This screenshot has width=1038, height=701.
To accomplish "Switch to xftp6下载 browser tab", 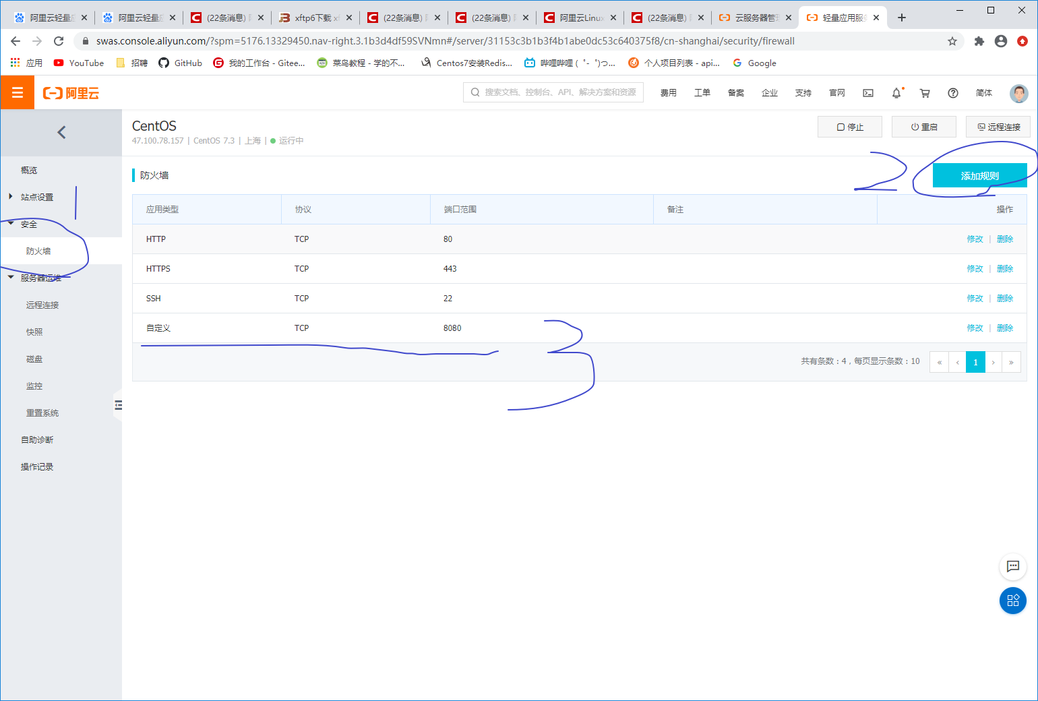I will point(315,18).
